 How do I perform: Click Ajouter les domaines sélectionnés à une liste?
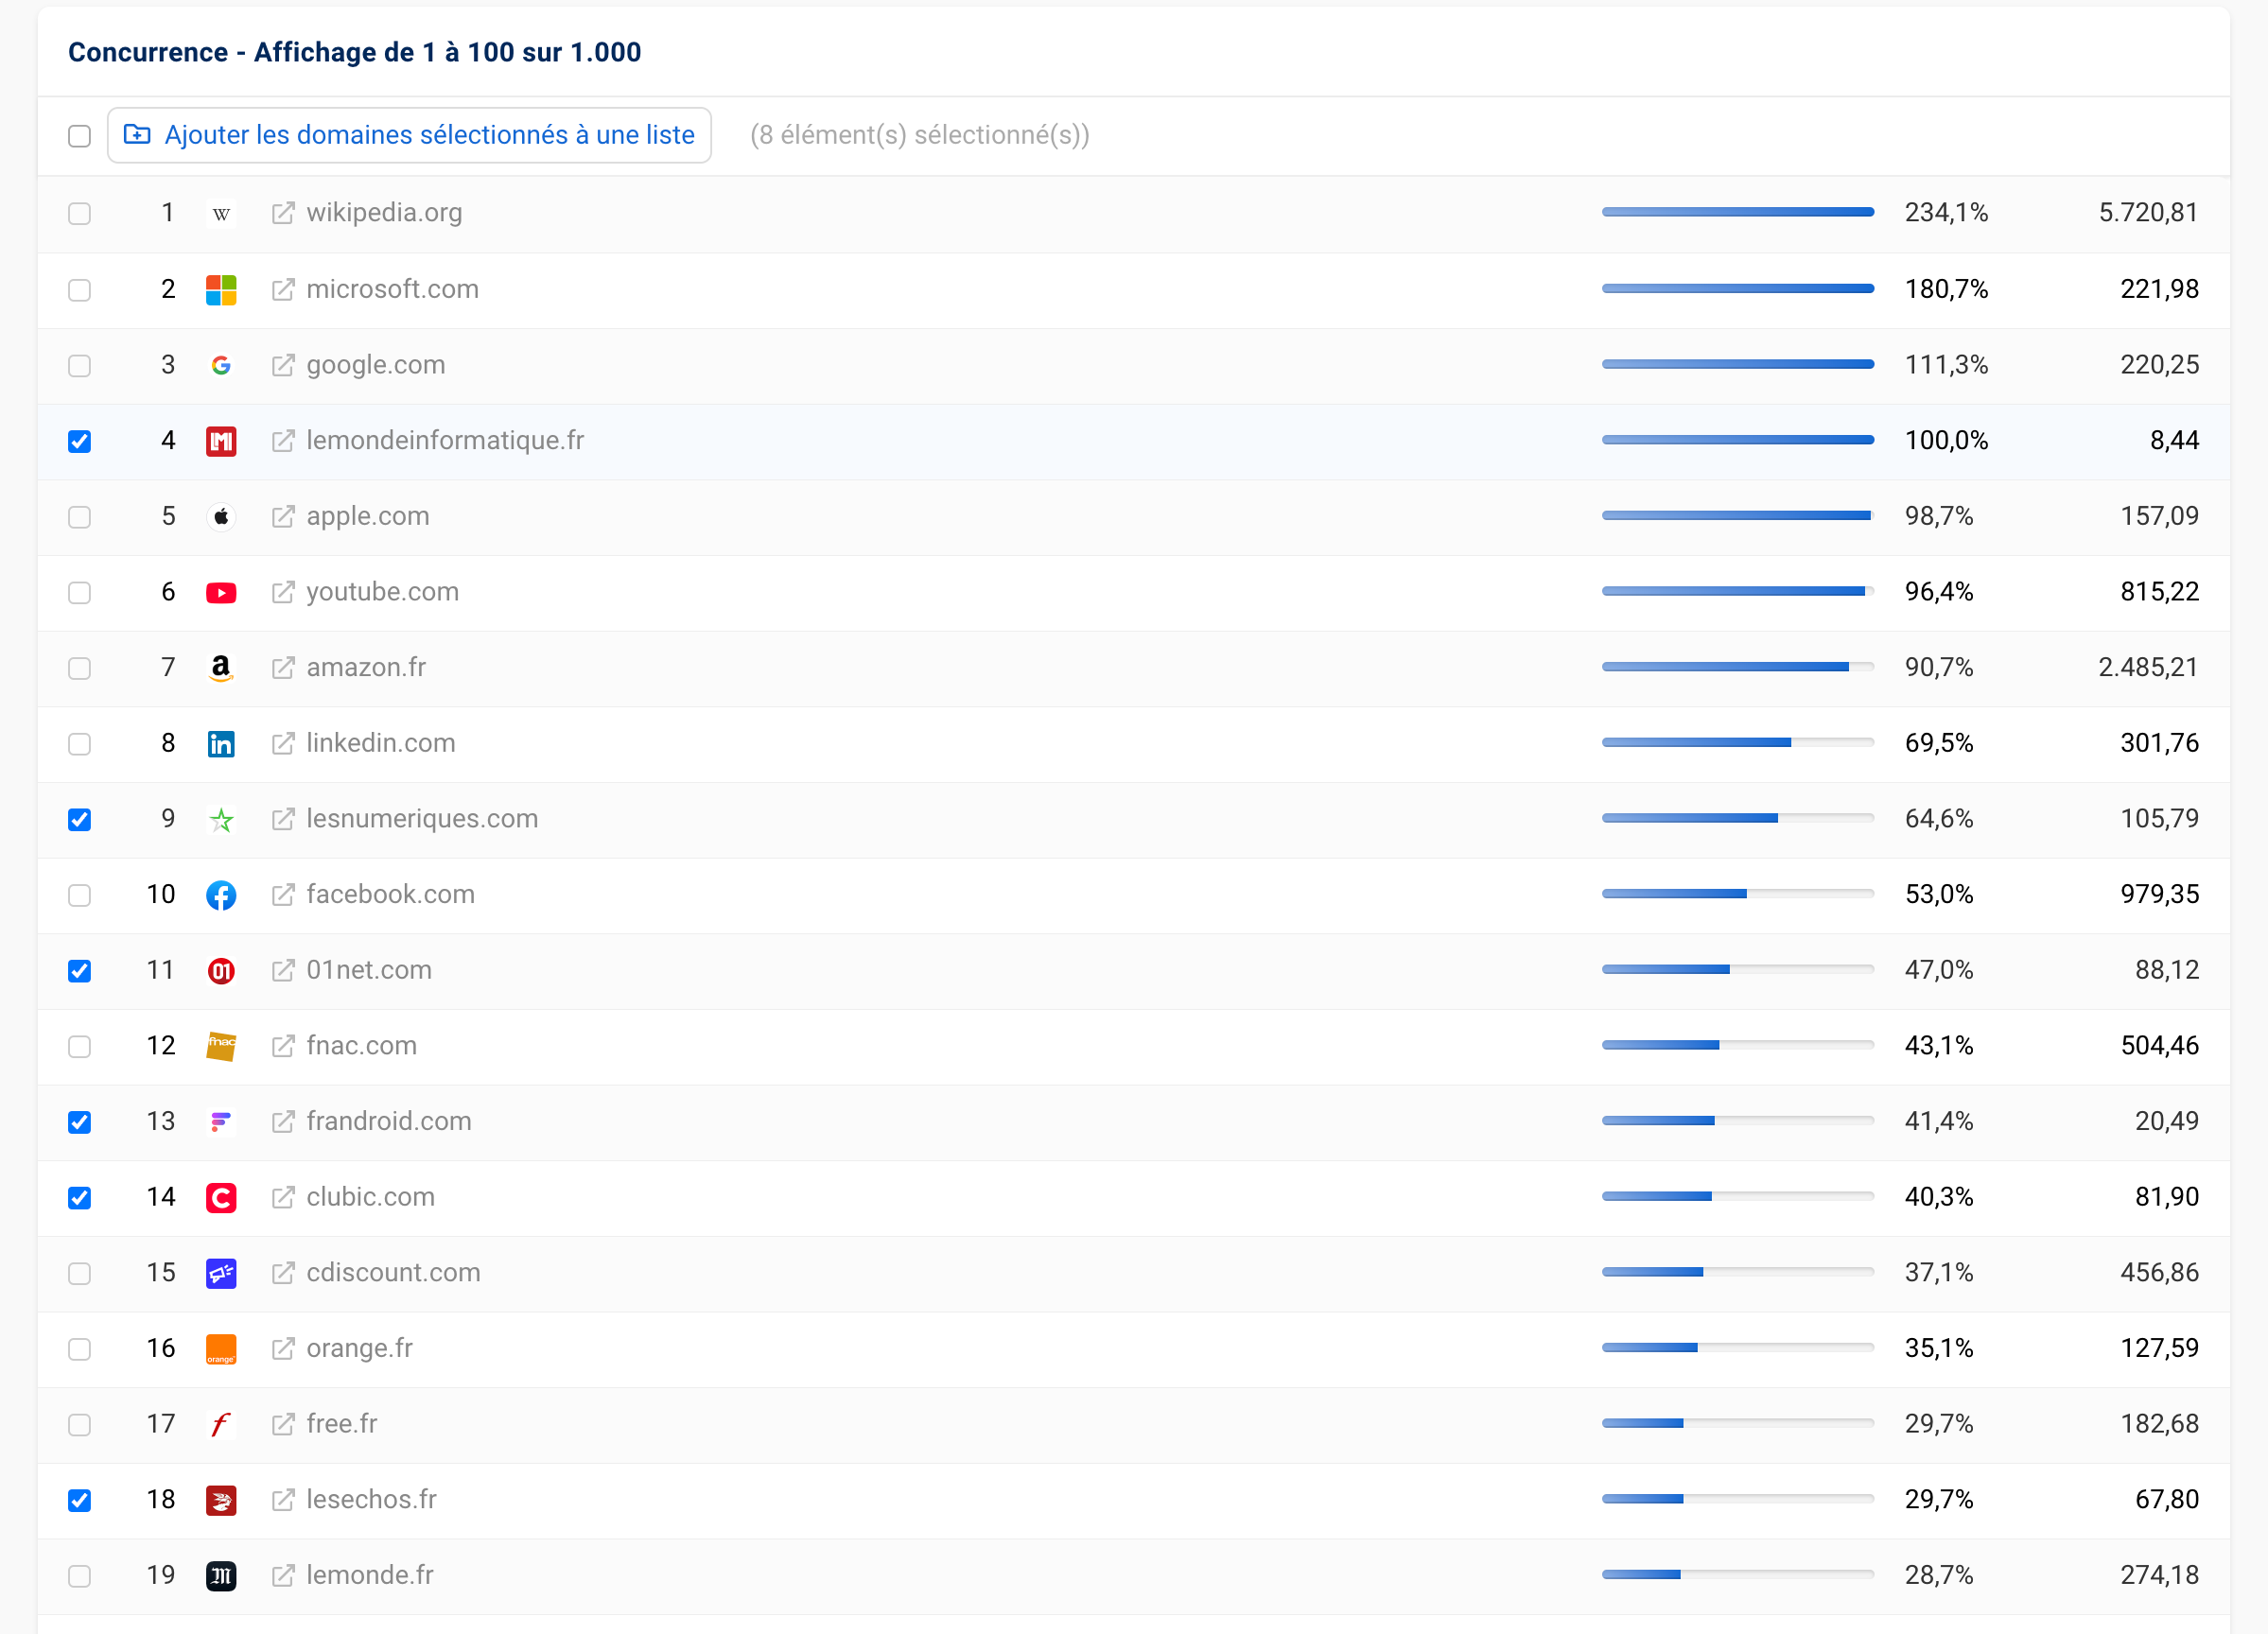tap(409, 135)
